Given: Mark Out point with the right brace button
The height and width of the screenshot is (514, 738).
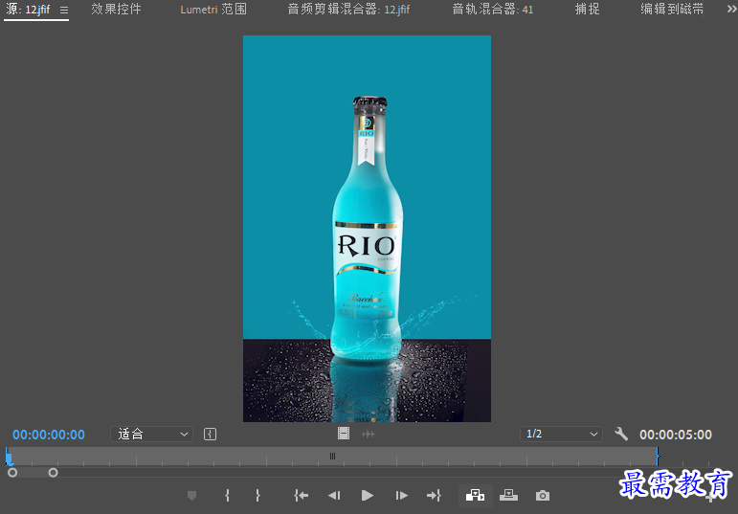Looking at the screenshot, I should [257, 495].
